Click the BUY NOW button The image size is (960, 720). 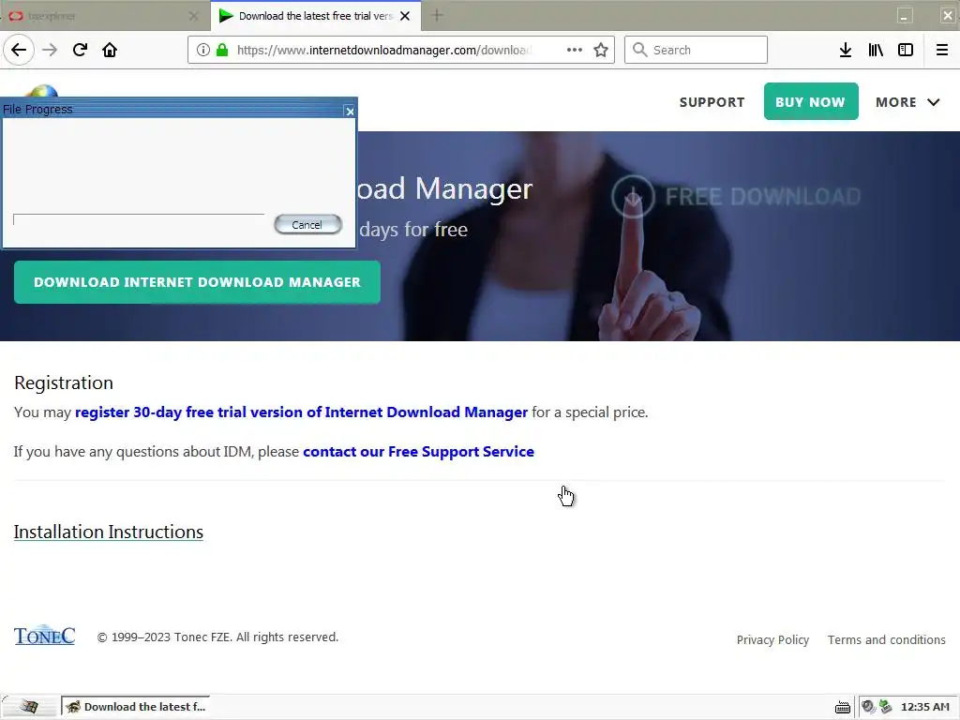[811, 101]
